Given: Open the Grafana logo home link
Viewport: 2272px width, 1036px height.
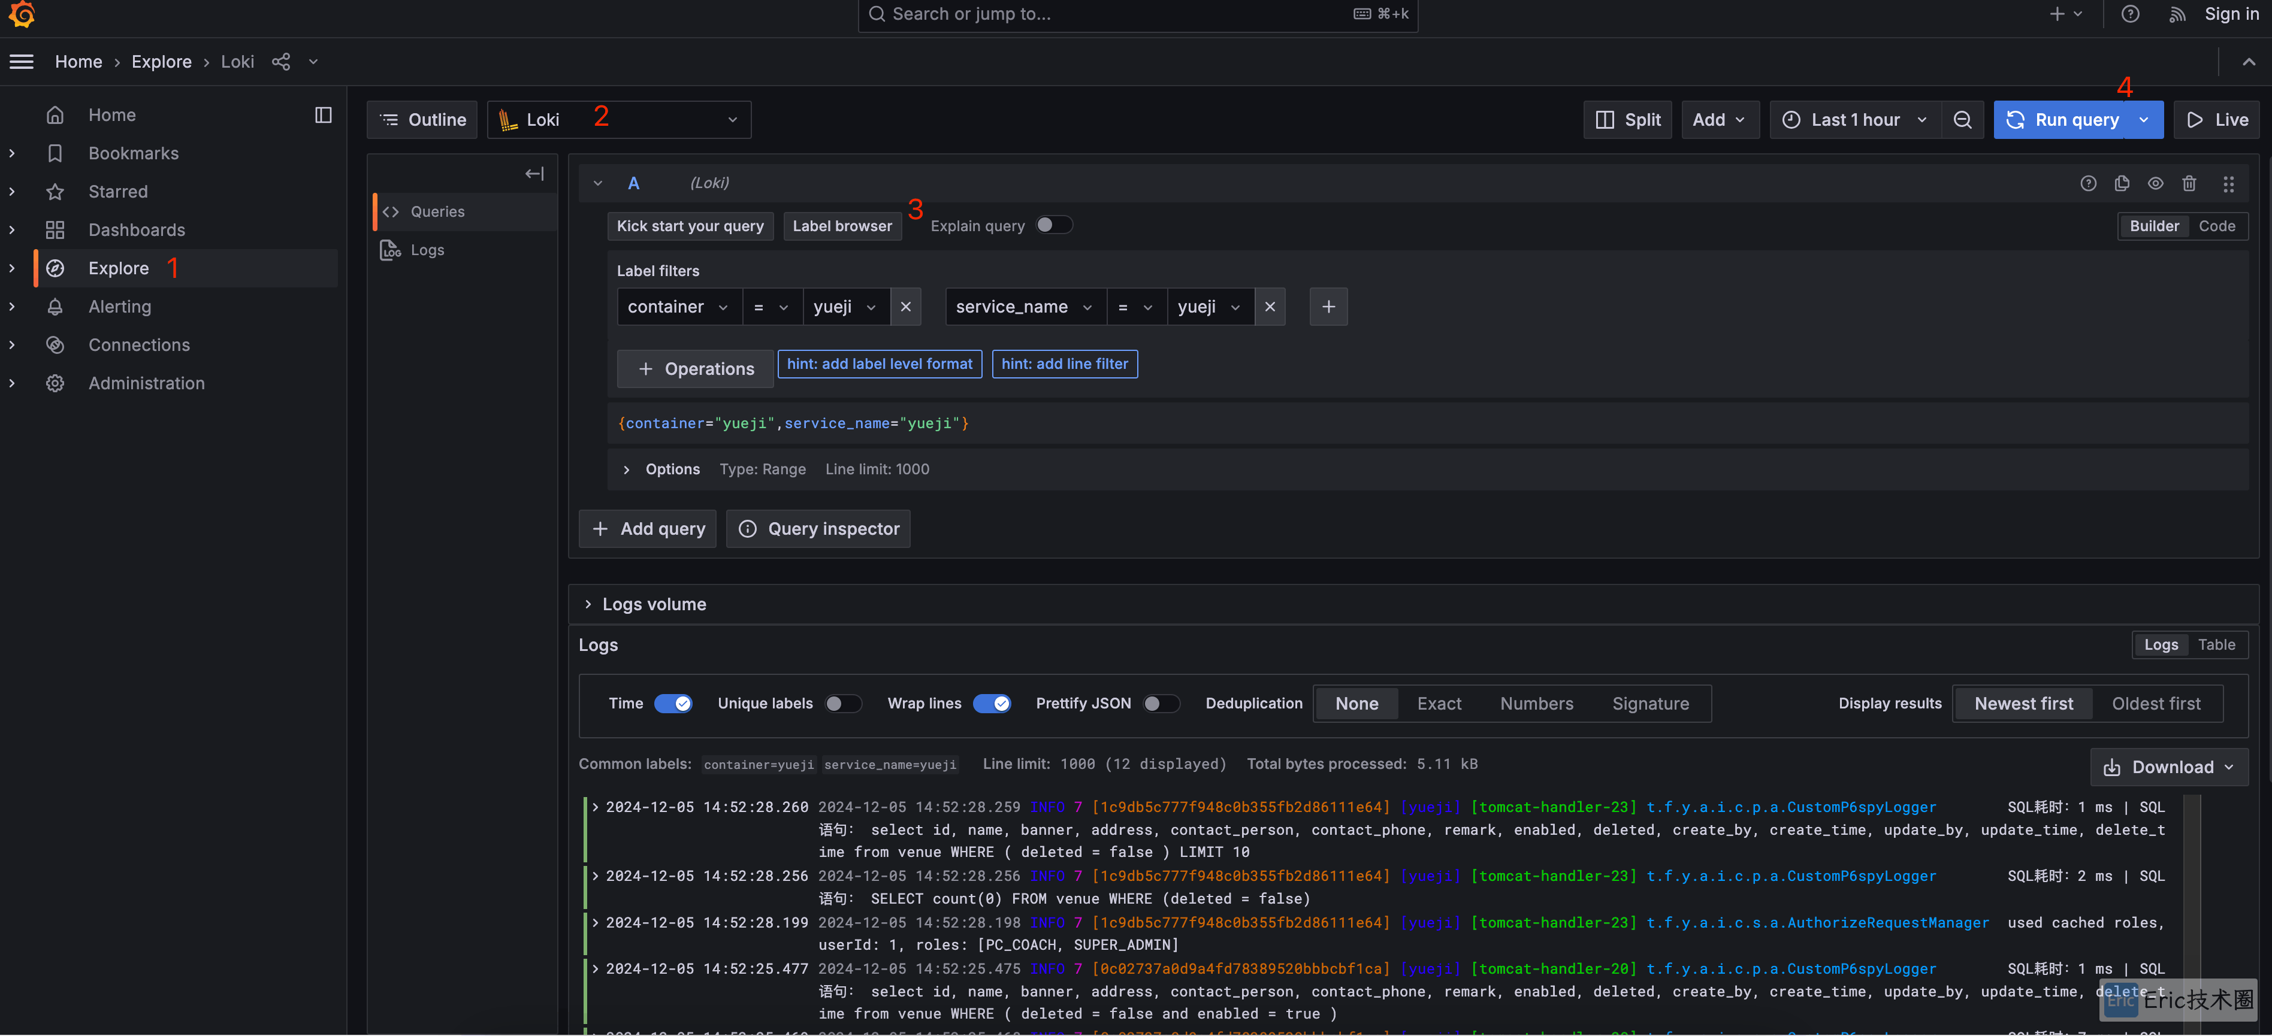Looking at the screenshot, I should tap(21, 14).
